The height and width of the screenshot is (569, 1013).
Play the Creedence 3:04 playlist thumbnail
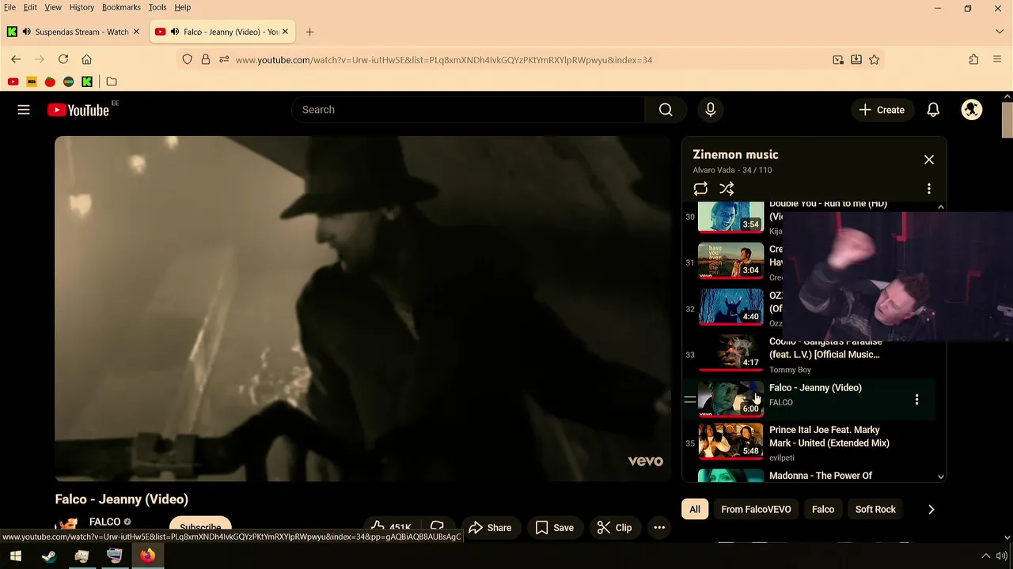pos(730,262)
